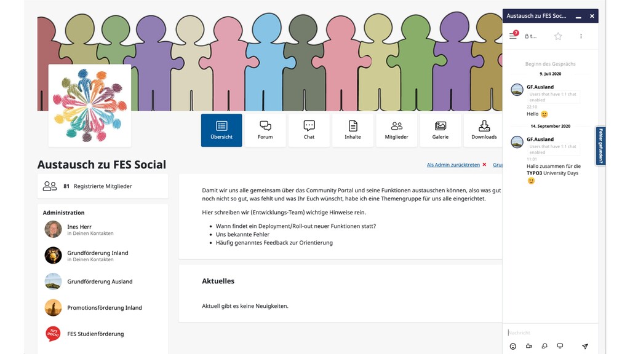Open the Downloads section
The height and width of the screenshot is (354, 630).
coord(484,130)
